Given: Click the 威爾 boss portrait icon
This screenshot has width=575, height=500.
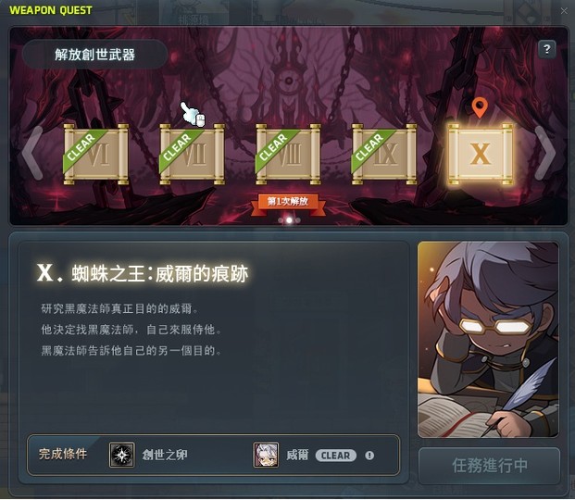Looking at the screenshot, I should click(266, 455).
